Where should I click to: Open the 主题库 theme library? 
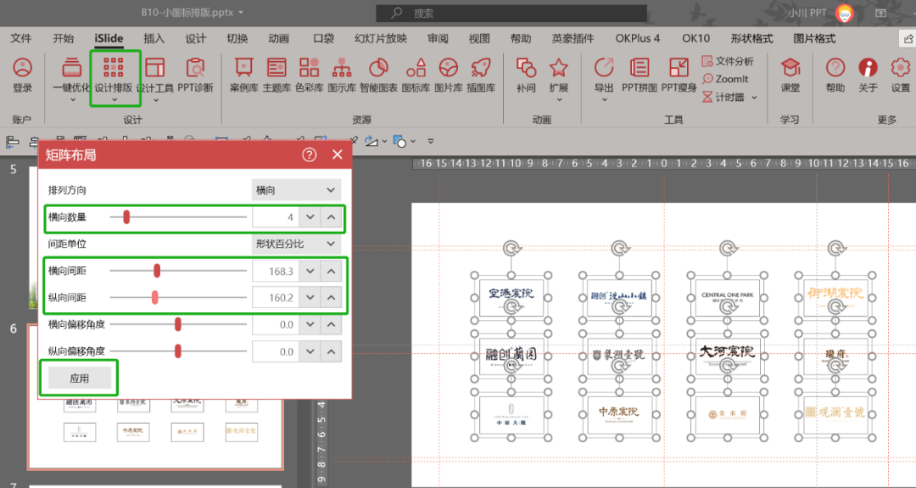pyautogui.click(x=276, y=75)
